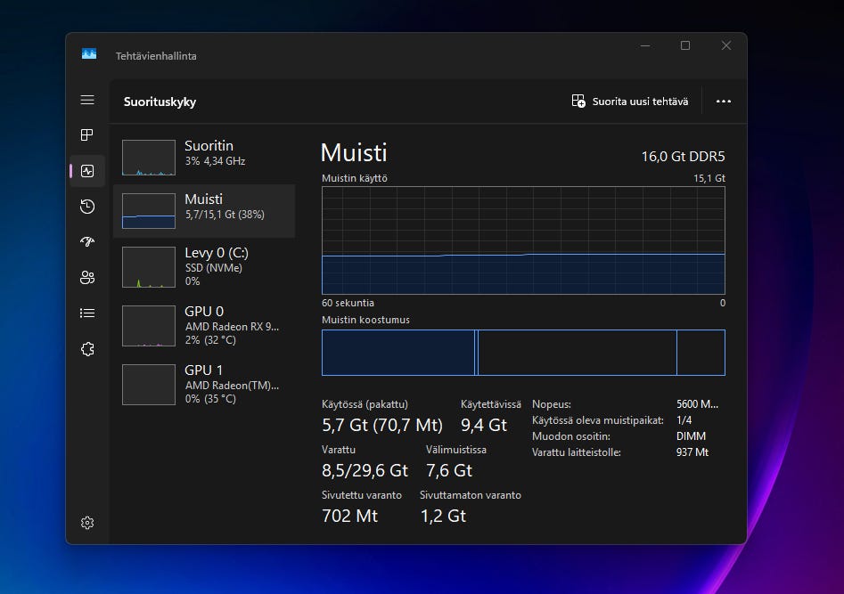Open Task Manager settings gear
The image size is (844, 594).
pos(87,523)
